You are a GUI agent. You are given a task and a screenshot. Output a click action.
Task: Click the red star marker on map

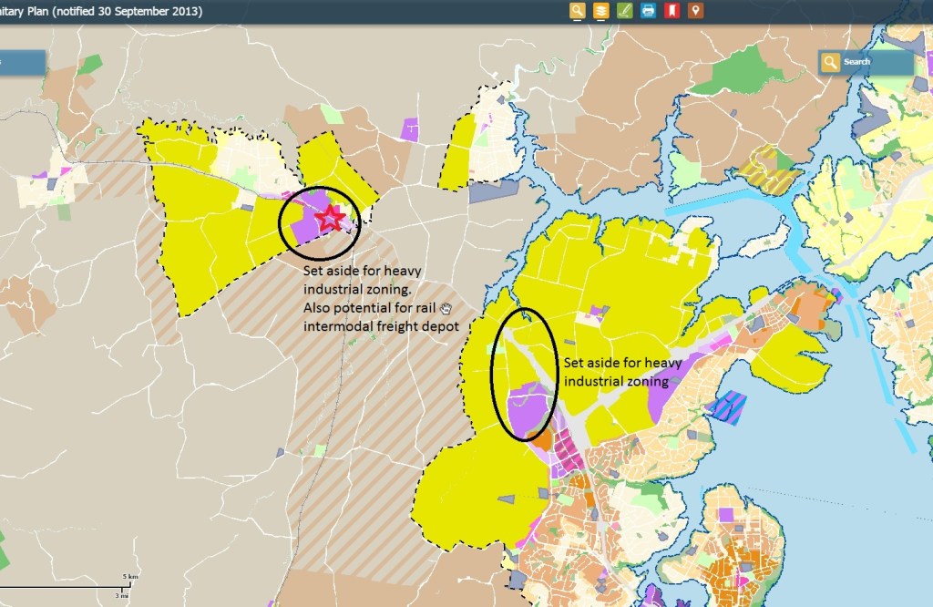coord(331,218)
